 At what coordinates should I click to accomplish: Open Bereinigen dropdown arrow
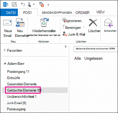point(84,27)
